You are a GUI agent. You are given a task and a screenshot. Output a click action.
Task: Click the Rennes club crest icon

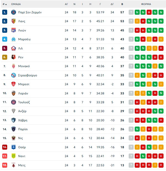(13, 57)
